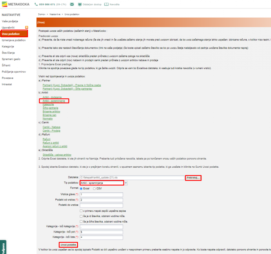Viewport: 271px width, 254px height.
Task: Tick 'če je id številka' checkbox
Action: tap(82, 216)
